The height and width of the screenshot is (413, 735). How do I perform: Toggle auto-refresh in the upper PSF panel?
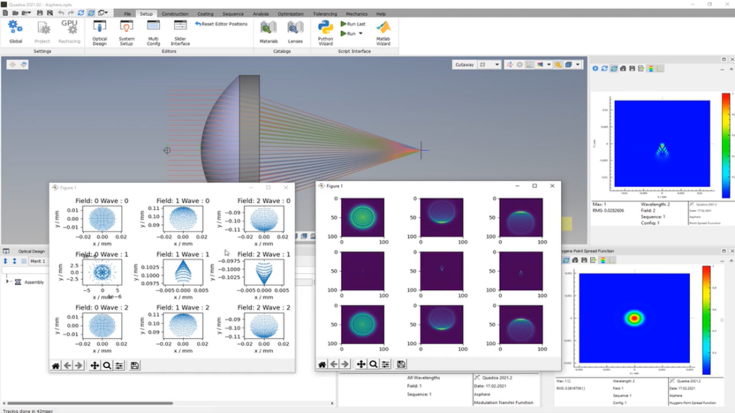(613, 68)
